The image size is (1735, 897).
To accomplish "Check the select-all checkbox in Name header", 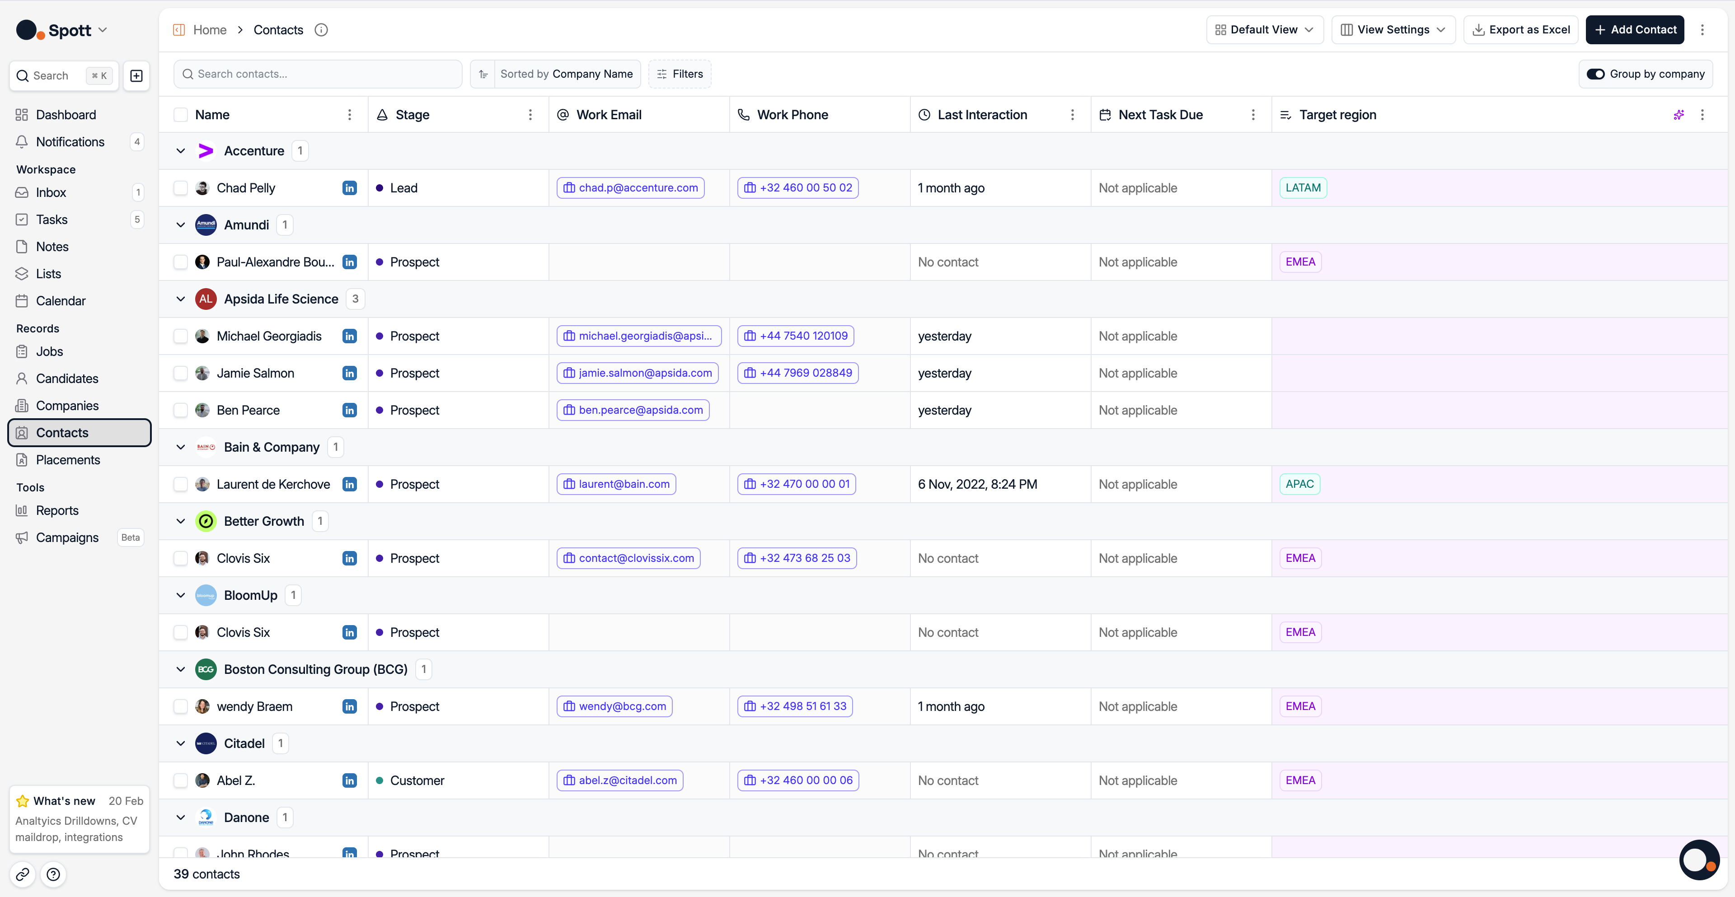I will pyautogui.click(x=181, y=115).
